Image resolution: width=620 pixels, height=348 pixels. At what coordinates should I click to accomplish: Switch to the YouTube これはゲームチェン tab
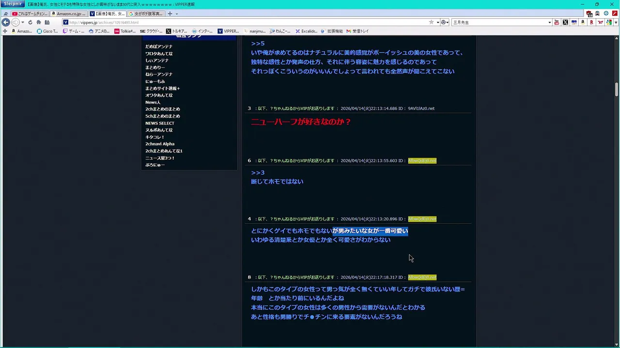tap(30, 14)
